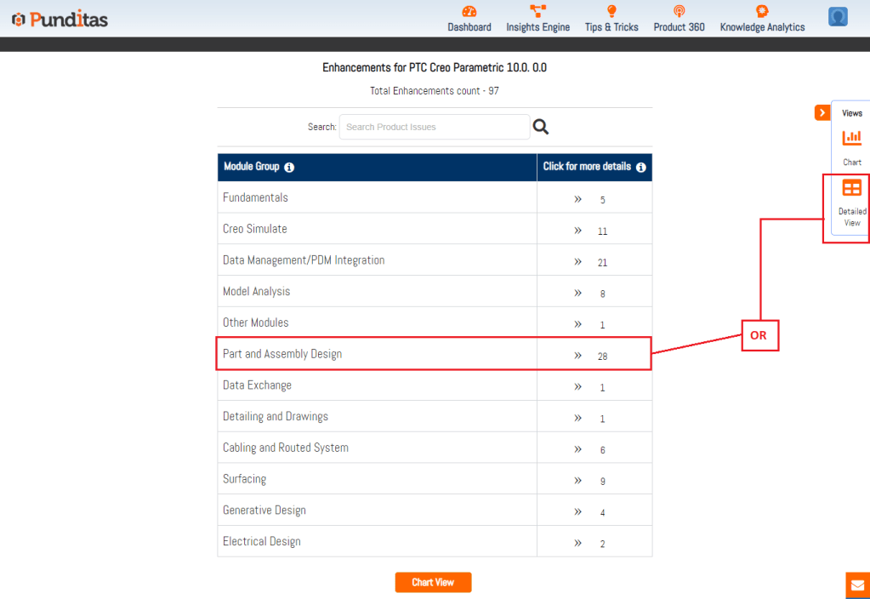Click the info icon beside Click for more details
Screen dimensions: 870x599
(641, 168)
